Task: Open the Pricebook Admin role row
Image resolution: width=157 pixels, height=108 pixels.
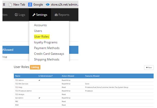Action: (25, 91)
